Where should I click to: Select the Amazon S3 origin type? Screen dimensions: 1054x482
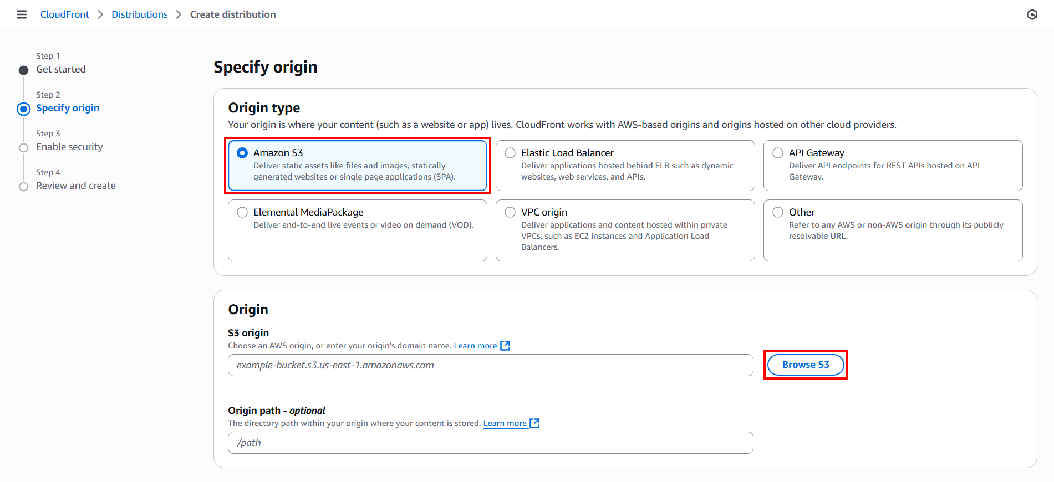[x=242, y=153]
